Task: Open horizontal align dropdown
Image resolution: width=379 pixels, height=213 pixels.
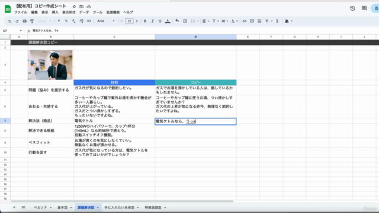Action: point(206,21)
